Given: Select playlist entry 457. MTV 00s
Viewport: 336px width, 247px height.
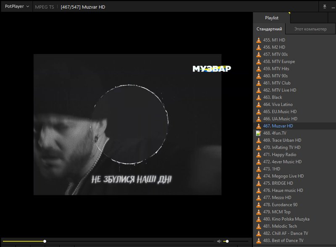Looking at the screenshot, I should click(294, 54).
